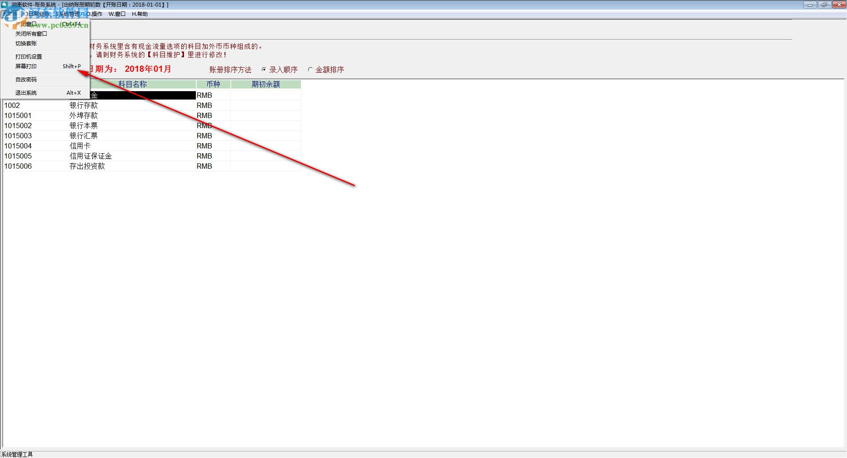Click RMB currency cell in 银行存款 row
This screenshot has height=458, width=847.
213,105
